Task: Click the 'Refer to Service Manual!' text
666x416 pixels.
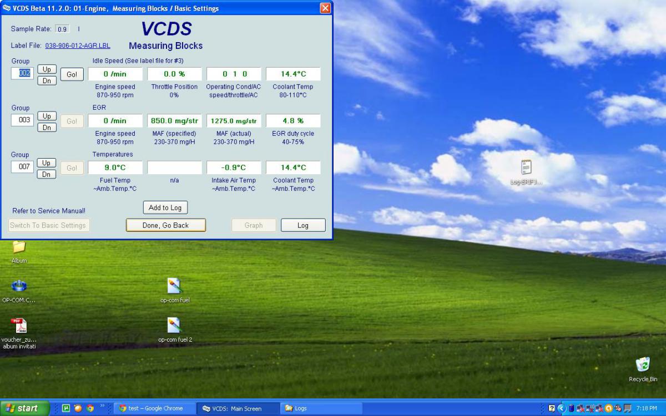Action: [49, 211]
